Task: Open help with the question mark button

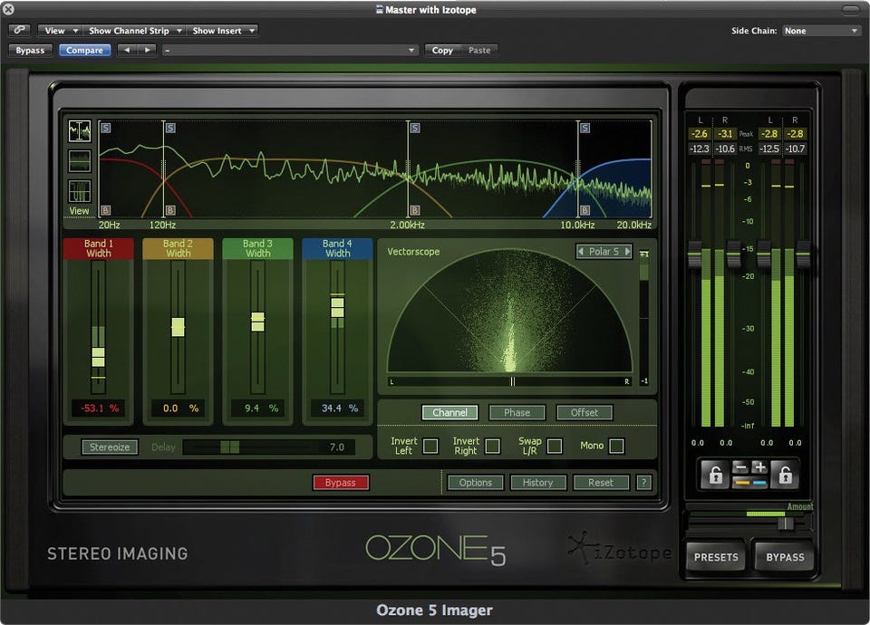Action: pos(643,483)
